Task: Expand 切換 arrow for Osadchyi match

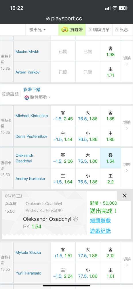Action: pos(127,168)
